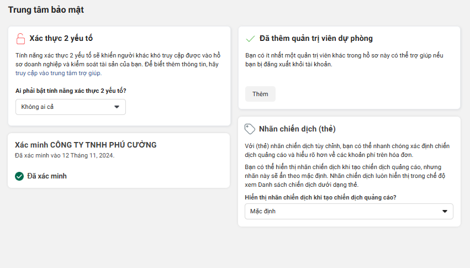
Task: Click the Đã thêm quản trị viên dự phòng heading
Action: pyautogui.click(x=315, y=39)
